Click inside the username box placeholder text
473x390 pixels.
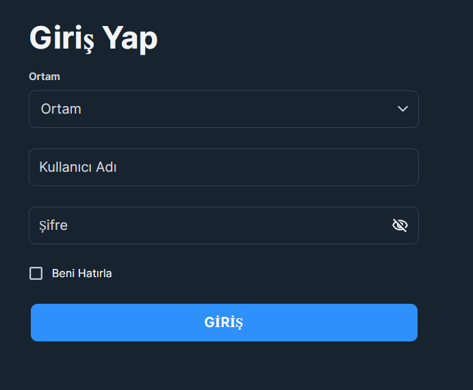(x=78, y=167)
